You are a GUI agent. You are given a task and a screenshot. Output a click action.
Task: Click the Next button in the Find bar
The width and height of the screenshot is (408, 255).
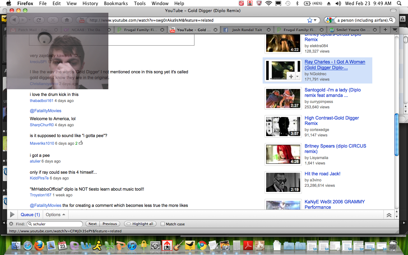(x=92, y=224)
